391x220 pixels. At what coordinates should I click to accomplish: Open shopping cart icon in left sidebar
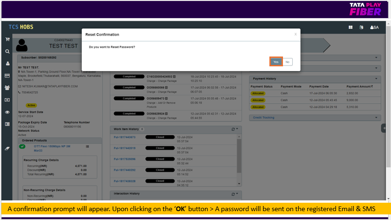click(7, 39)
